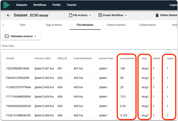Click the Delete Dataset trash icon
Screen dimensions: 178x121
[157, 15]
